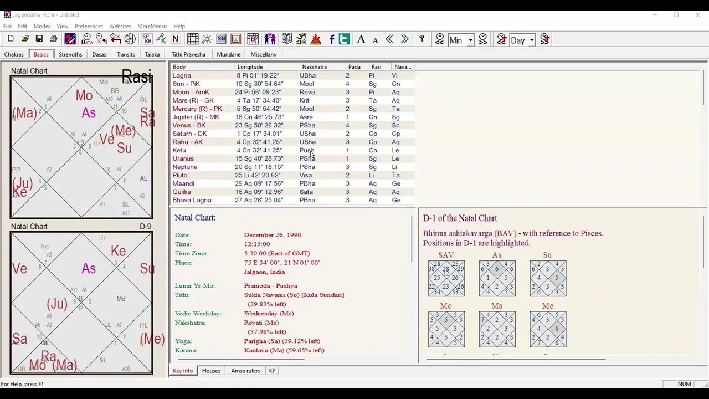
Task: Click the place text Jalgaon, India
Action: pyautogui.click(x=264, y=272)
